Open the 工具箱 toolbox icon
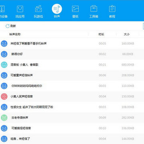This screenshot has width=144, height=144. 94,9
